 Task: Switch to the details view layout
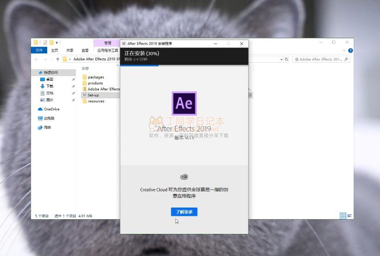point(343,215)
